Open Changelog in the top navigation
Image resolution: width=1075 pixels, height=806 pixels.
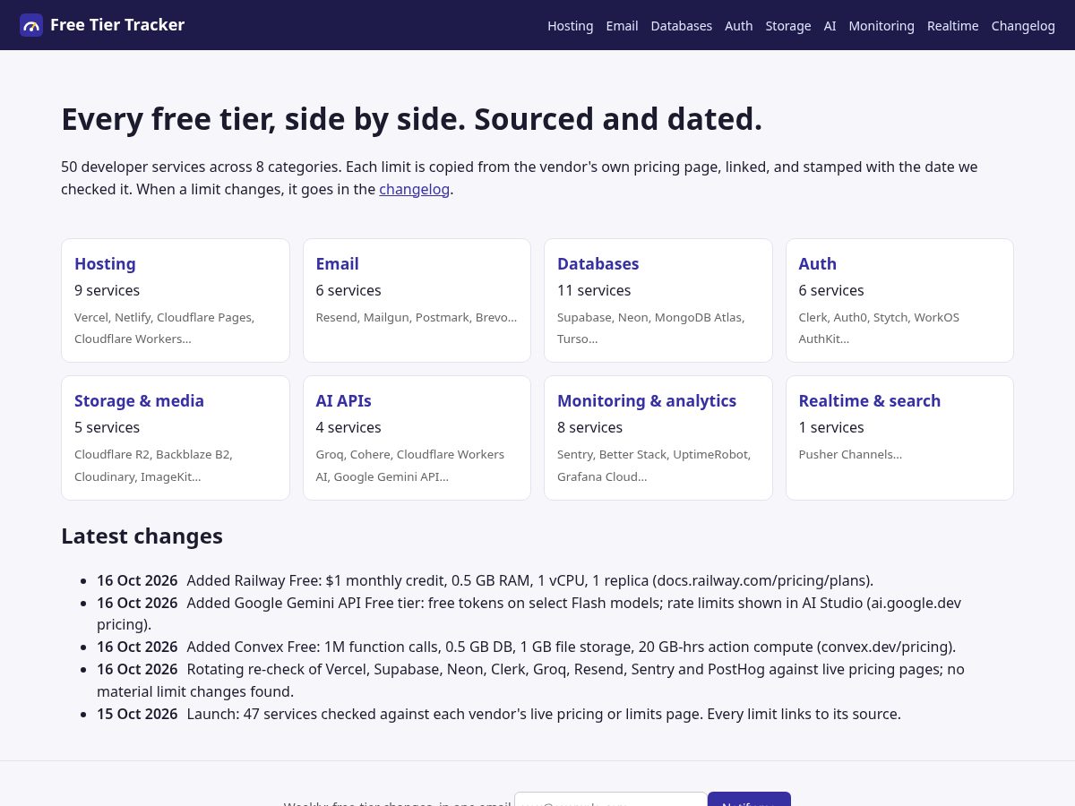tap(1023, 26)
